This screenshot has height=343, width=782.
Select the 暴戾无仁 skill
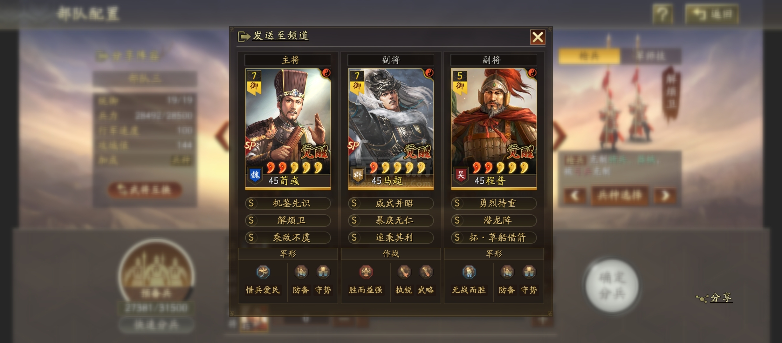(x=391, y=220)
